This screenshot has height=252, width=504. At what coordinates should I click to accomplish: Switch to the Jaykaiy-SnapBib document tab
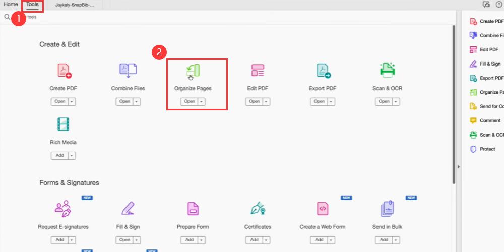click(75, 5)
